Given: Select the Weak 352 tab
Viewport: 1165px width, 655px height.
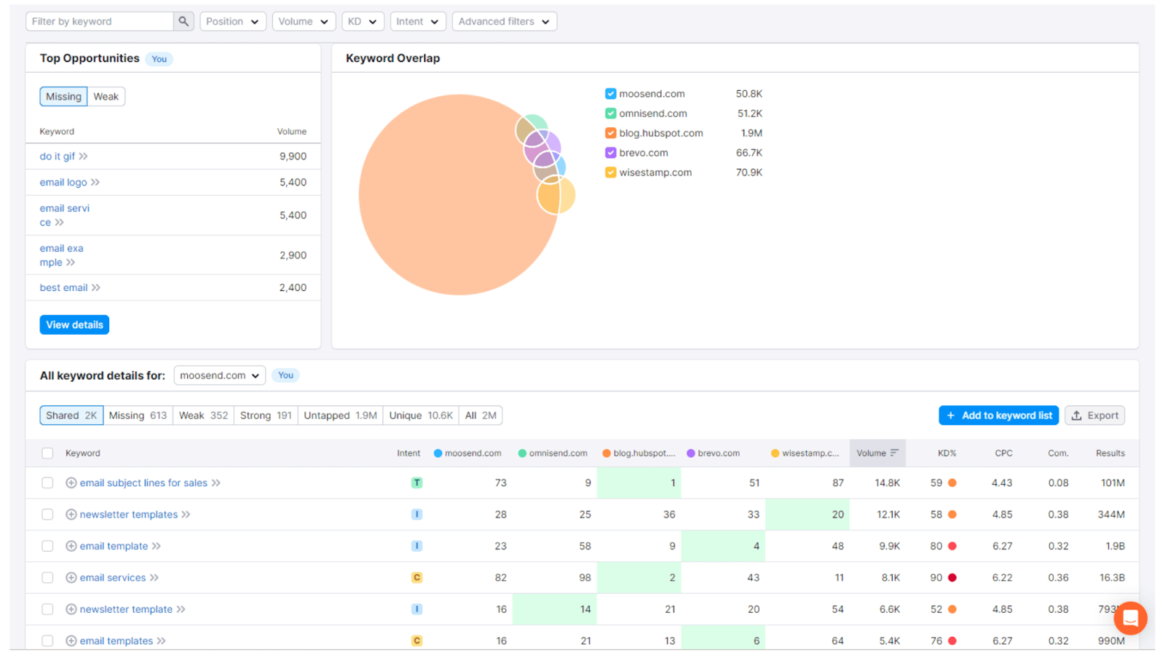Looking at the screenshot, I should coord(203,416).
